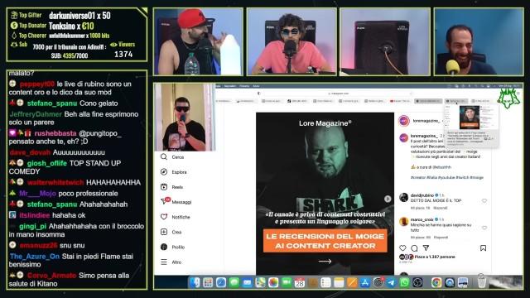
Task: Click the webcam feed of man in red cap
Action: point(198,41)
